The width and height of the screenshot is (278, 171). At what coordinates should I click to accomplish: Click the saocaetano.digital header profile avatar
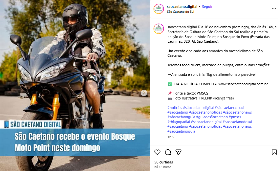[x=159, y=9]
